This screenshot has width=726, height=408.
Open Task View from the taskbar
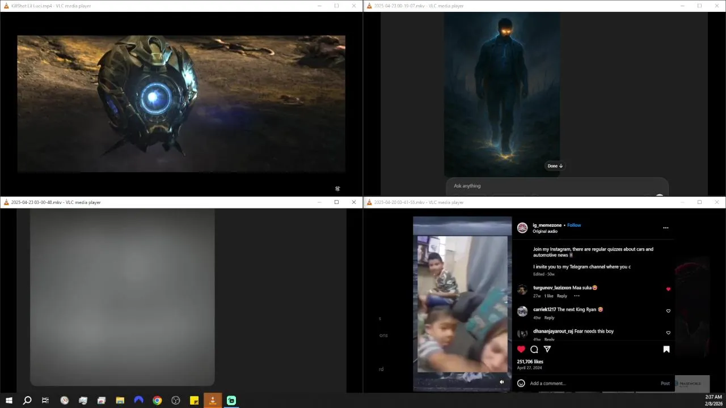click(x=45, y=401)
